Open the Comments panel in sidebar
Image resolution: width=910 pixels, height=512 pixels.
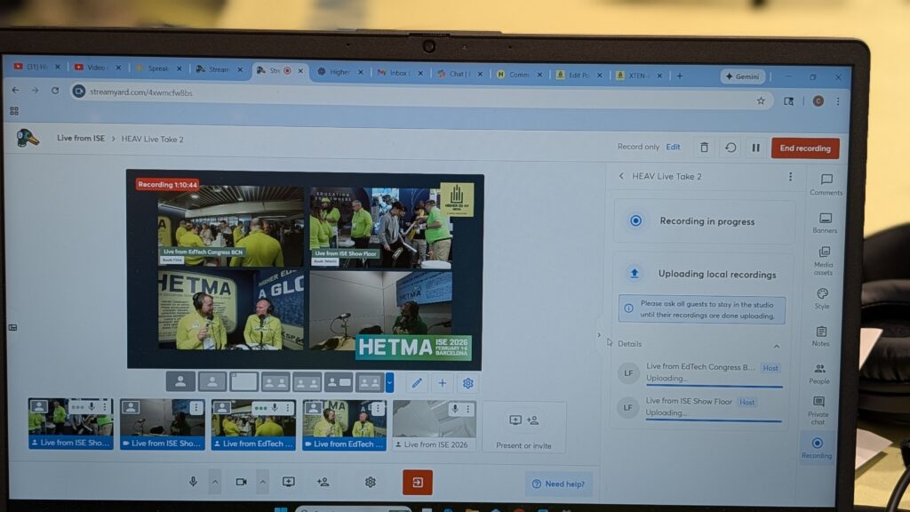826,184
